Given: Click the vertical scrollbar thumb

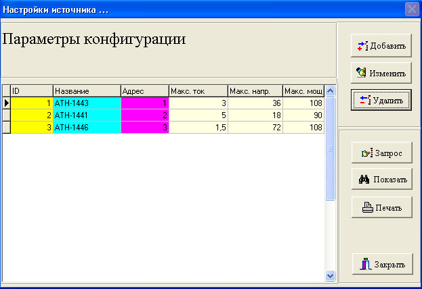Looking at the screenshot, I should coord(330,149).
